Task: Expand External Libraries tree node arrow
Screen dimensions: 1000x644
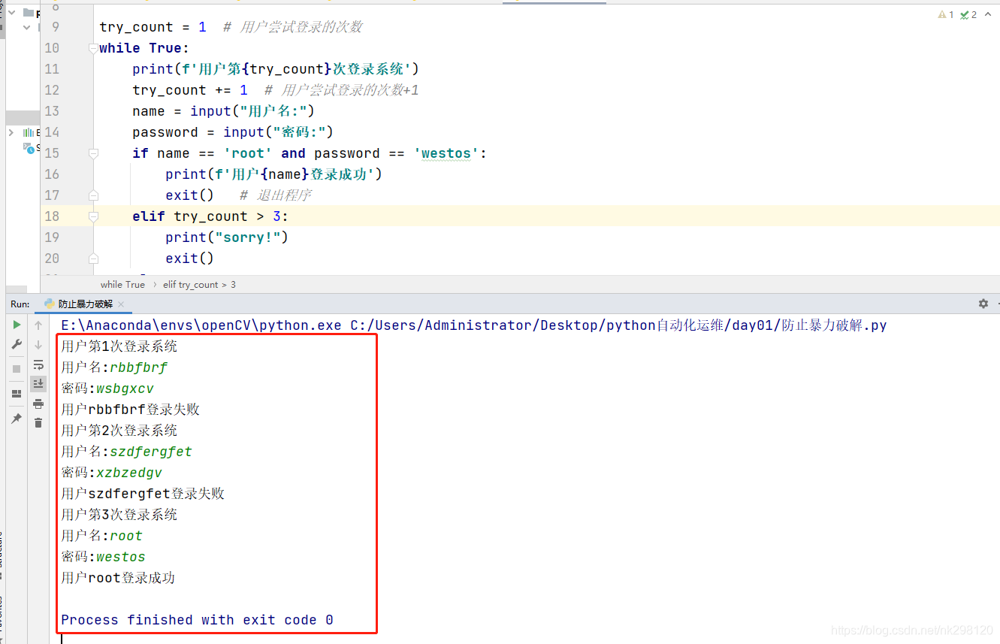Action: coord(11,132)
